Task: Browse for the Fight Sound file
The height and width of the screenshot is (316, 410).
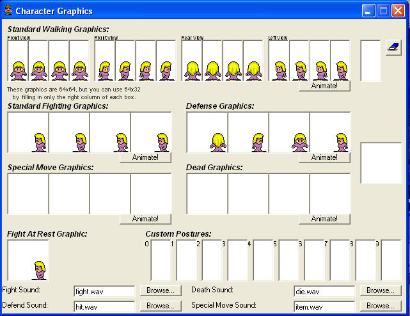Action: point(159,290)
